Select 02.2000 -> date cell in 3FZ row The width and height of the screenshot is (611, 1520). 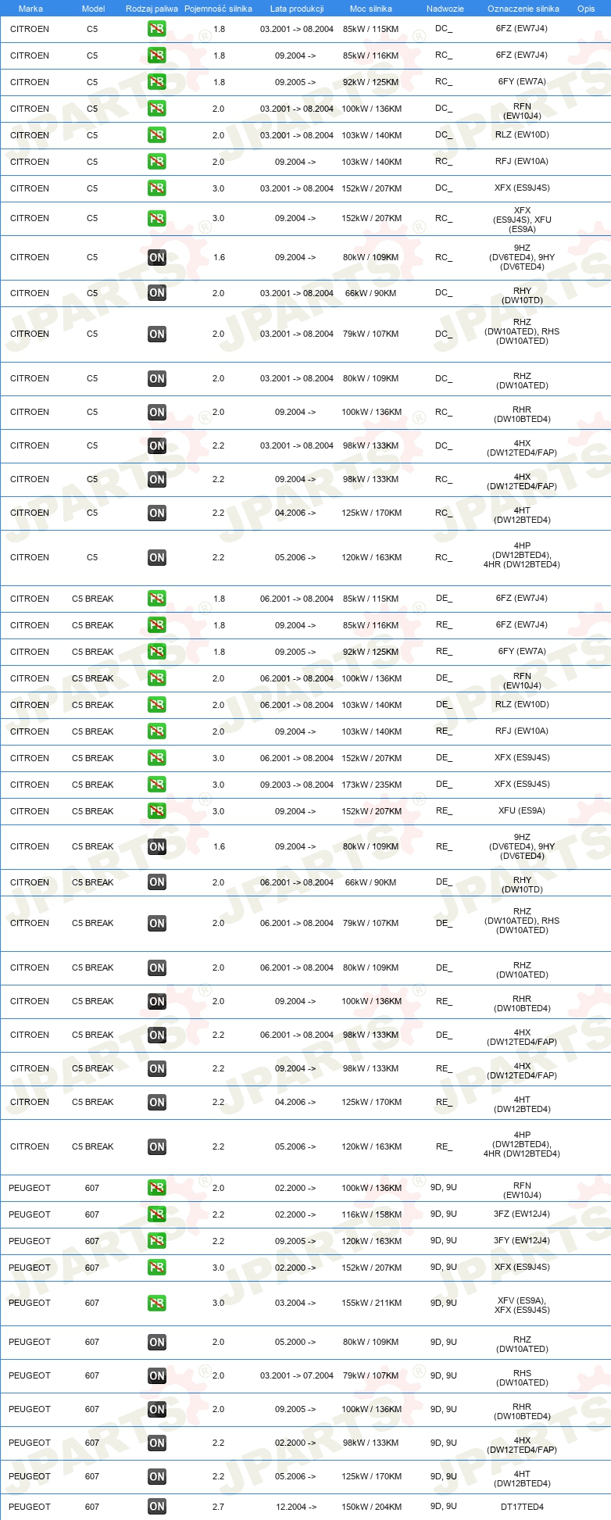click(295, 1214)
